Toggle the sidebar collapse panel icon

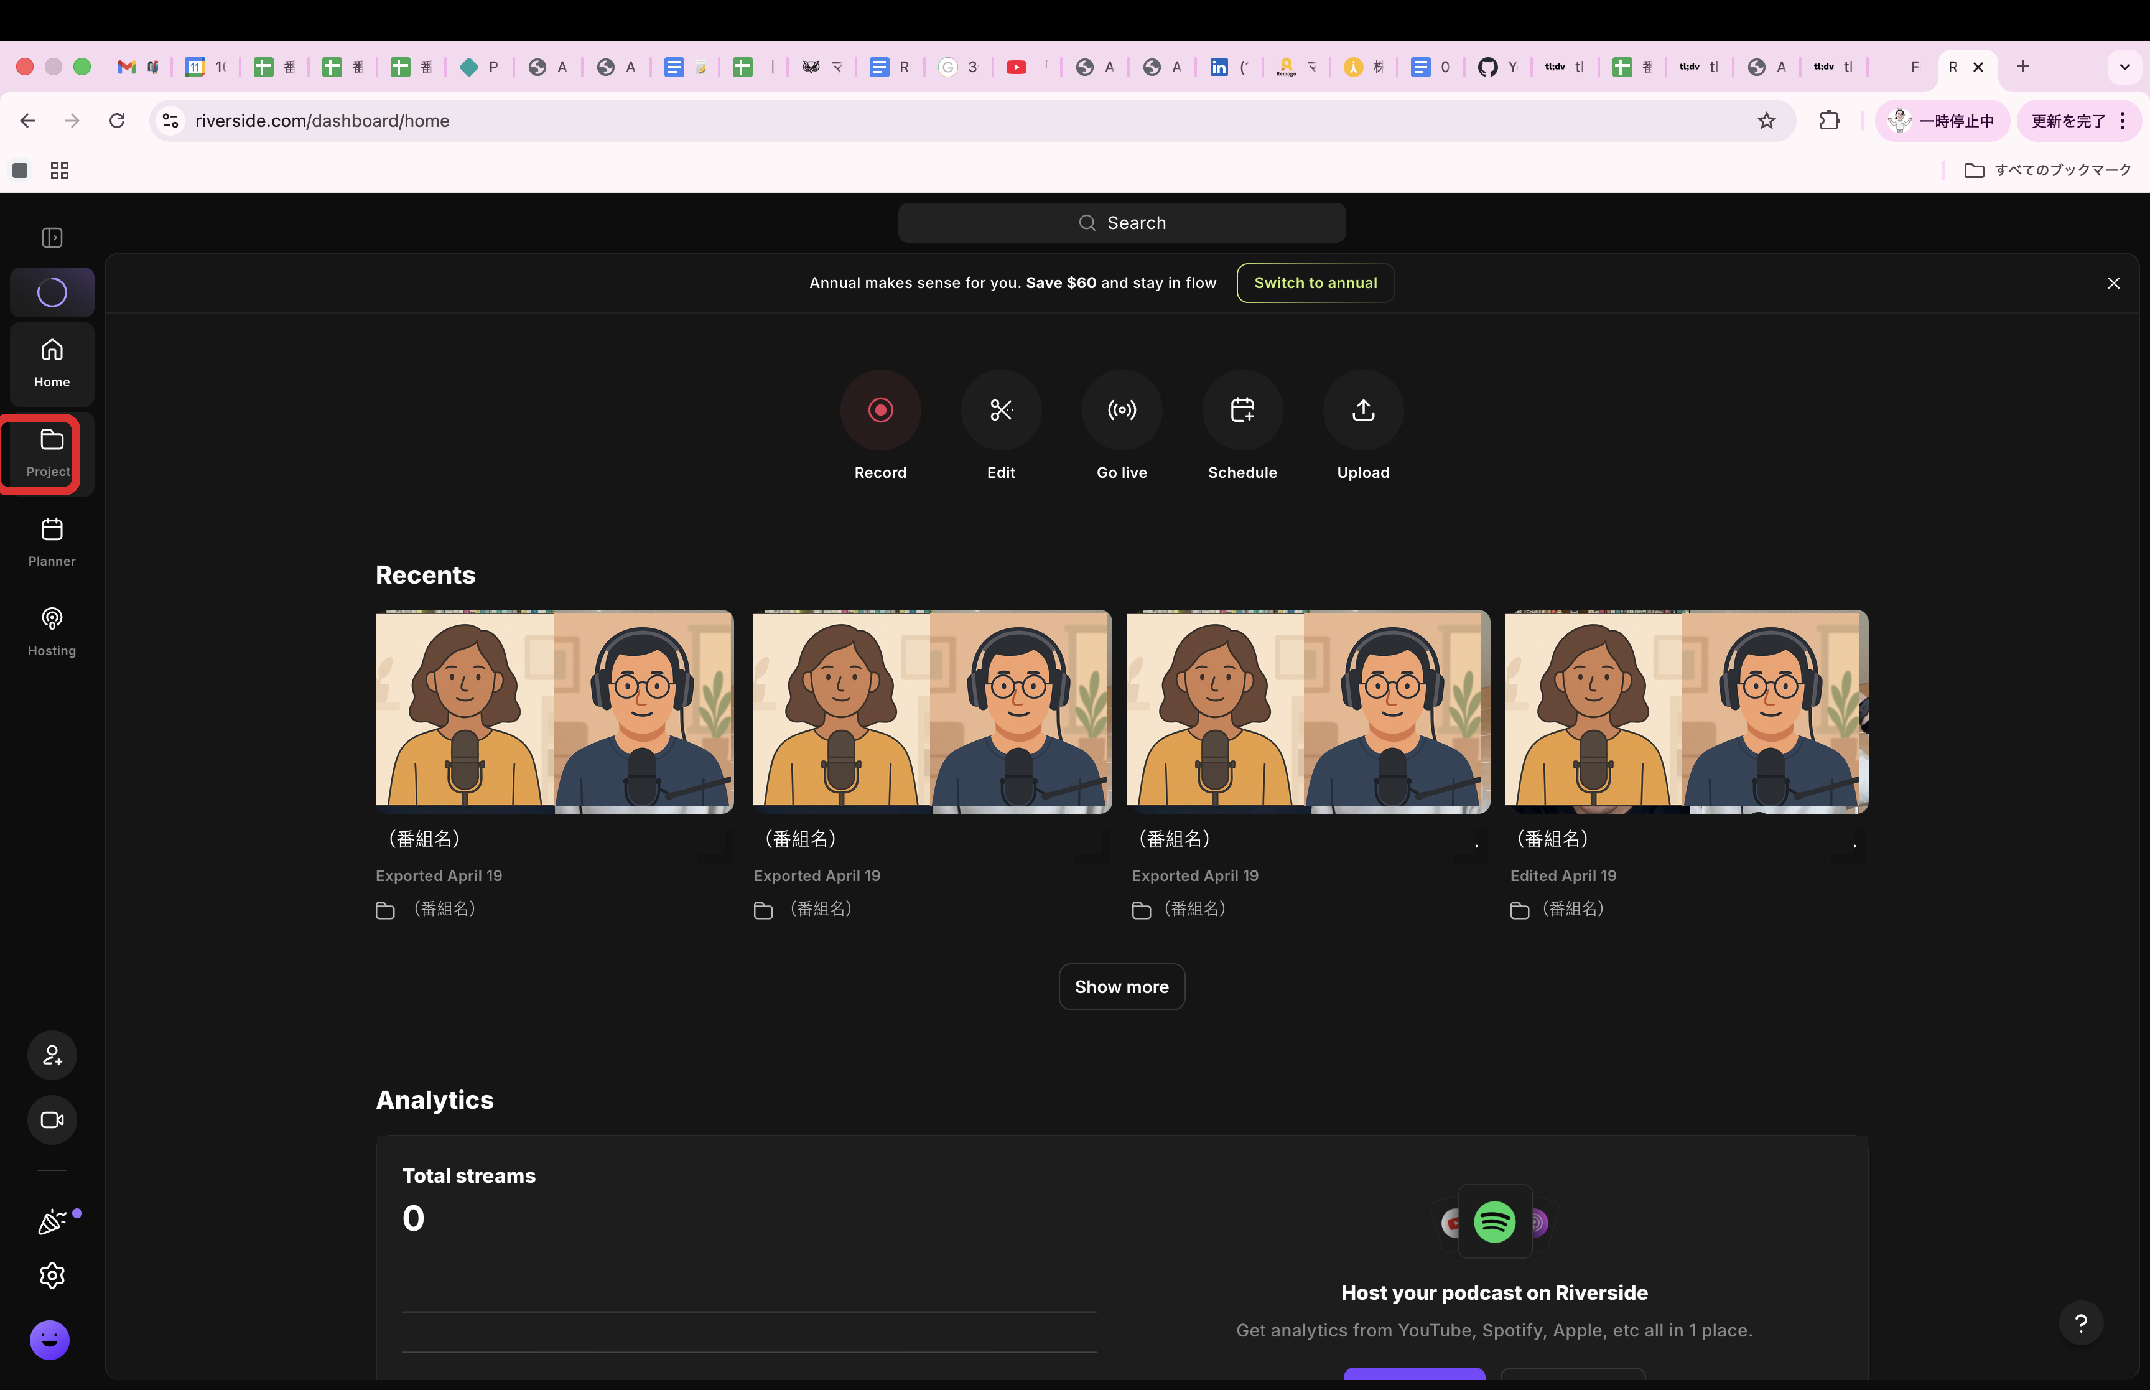tap(52, 238)
